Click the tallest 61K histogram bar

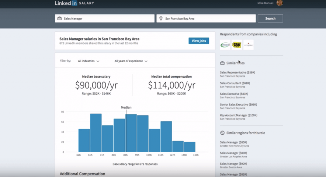click(96, 133)
